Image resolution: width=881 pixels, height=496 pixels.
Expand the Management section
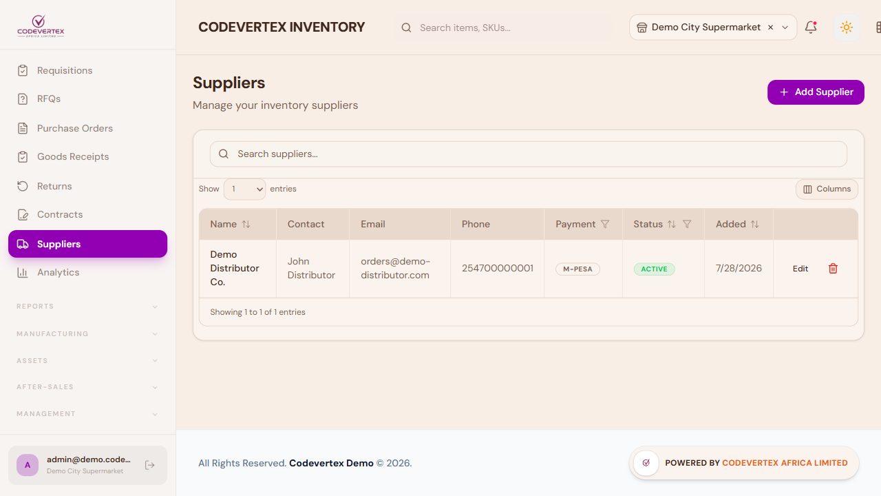[87, 414]
